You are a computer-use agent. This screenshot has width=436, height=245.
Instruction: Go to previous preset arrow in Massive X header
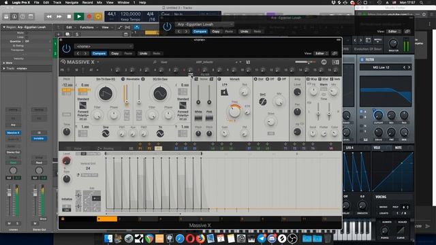click(78, 53)
